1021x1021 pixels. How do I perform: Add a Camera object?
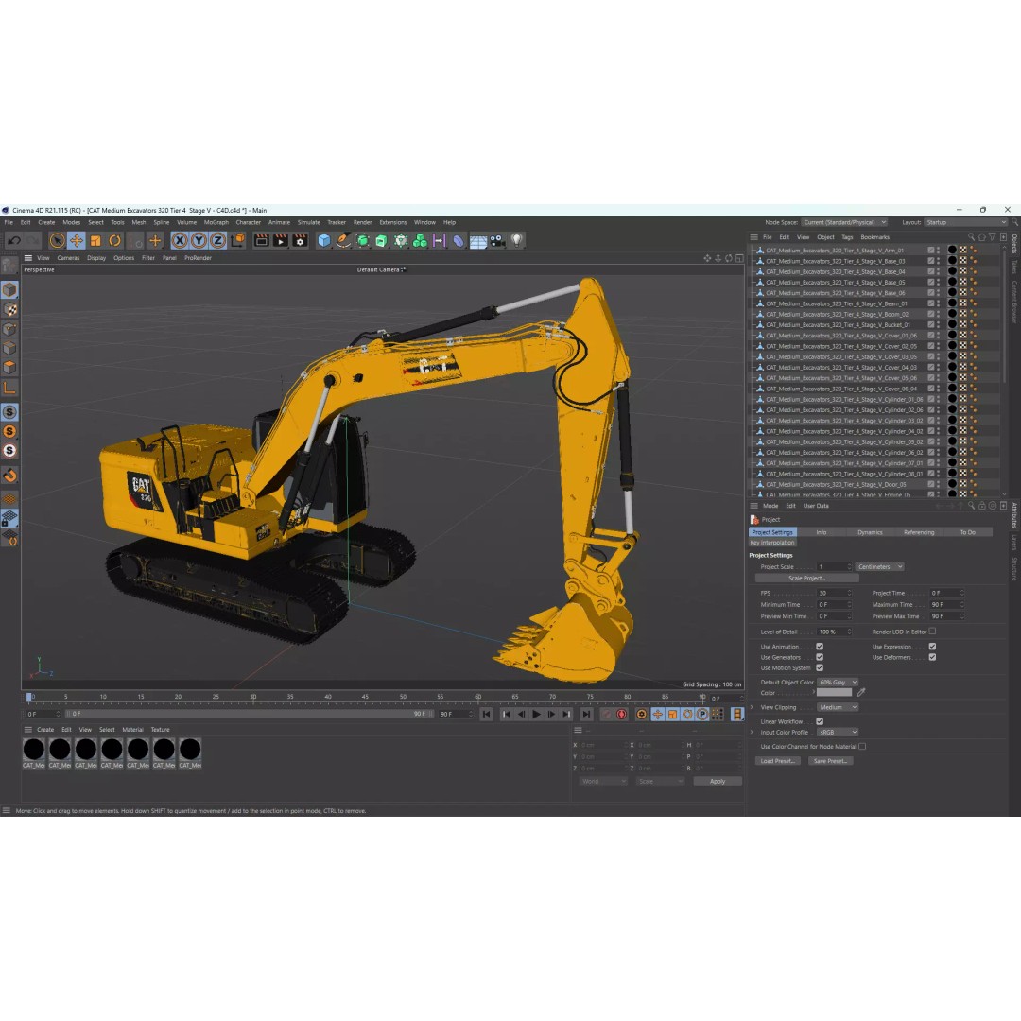(497, 241)
